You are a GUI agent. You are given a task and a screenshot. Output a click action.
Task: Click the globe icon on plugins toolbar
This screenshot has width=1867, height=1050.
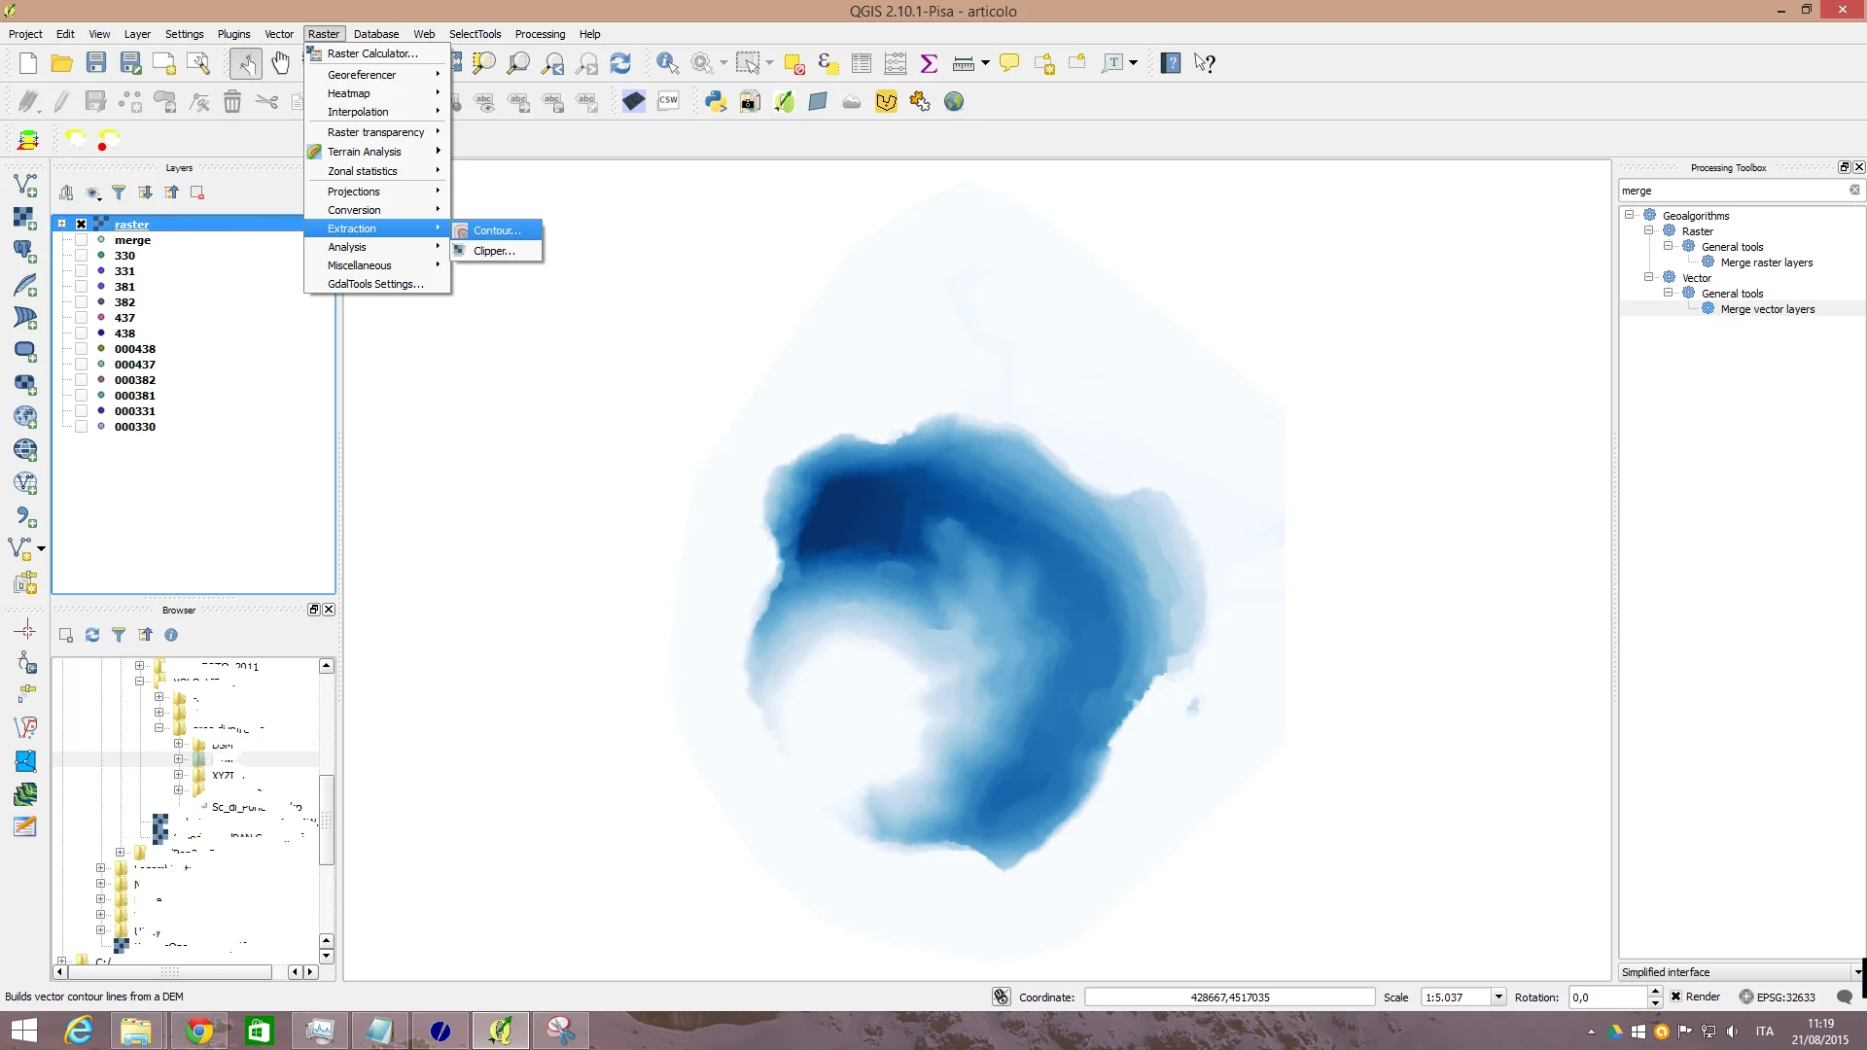coord(954,101)
